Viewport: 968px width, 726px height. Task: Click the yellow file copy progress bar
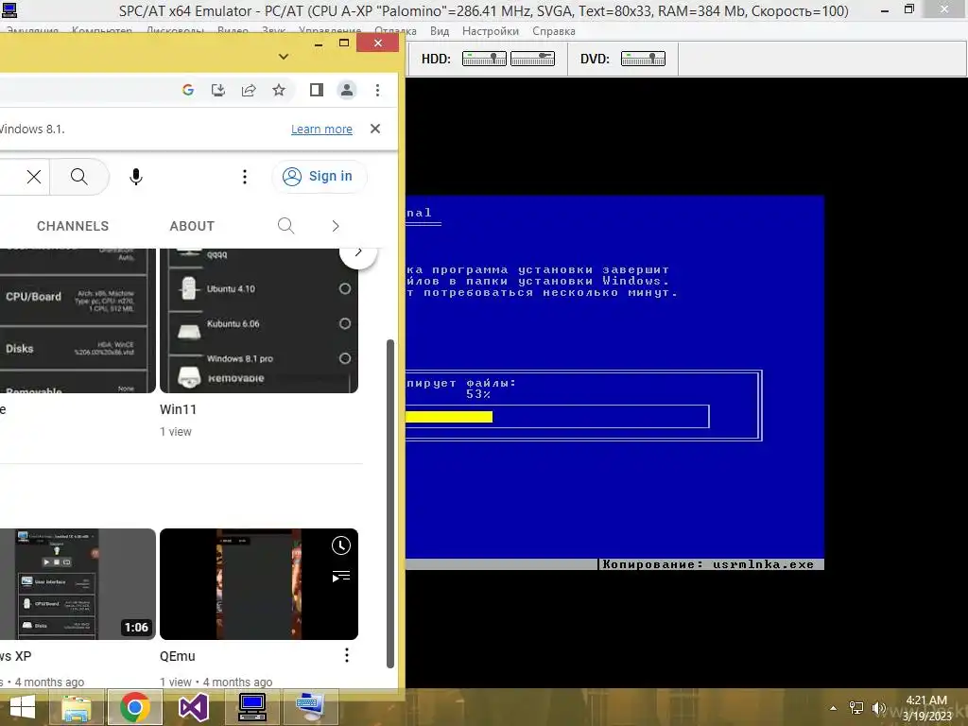[449, 417]
